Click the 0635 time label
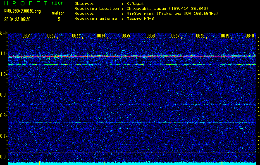 click(x=126, y=36)
